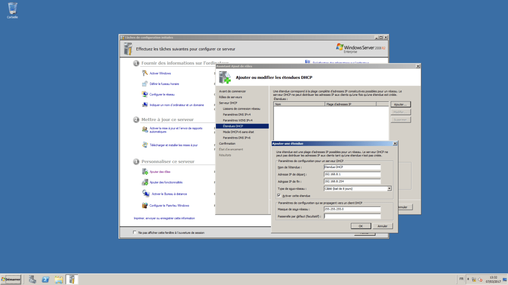Image resolution: width=508 pixels, height=285 pixels.
Task: Open Internet Explorer from the taskbar
Action: [x=45, y=279]
